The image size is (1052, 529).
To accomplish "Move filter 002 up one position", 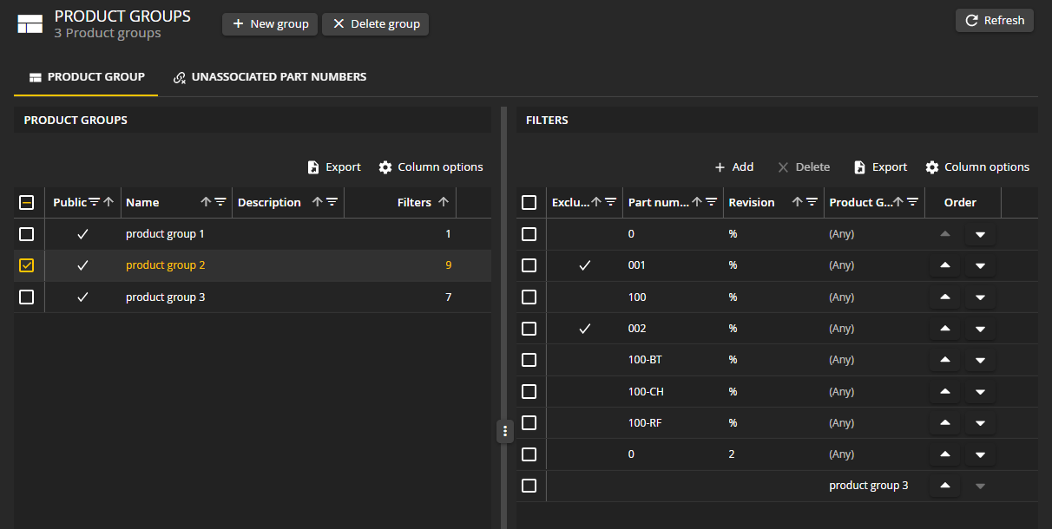I will tap(945, 329).
